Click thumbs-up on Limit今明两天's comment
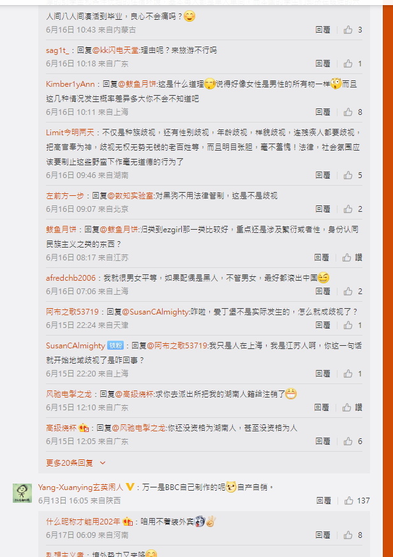Screen dimensions: 393x557 click(348, 175)
